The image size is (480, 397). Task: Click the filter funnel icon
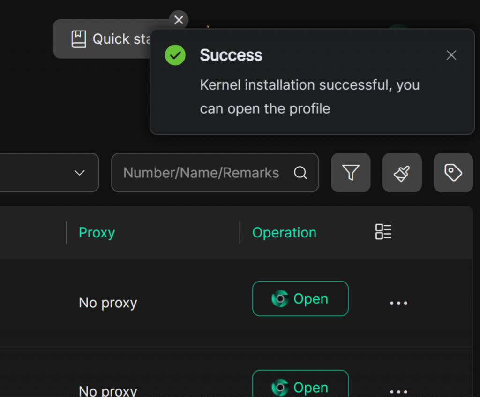pos(351,173)
